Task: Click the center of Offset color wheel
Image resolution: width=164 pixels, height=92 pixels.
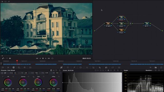Action: (54, 82)
